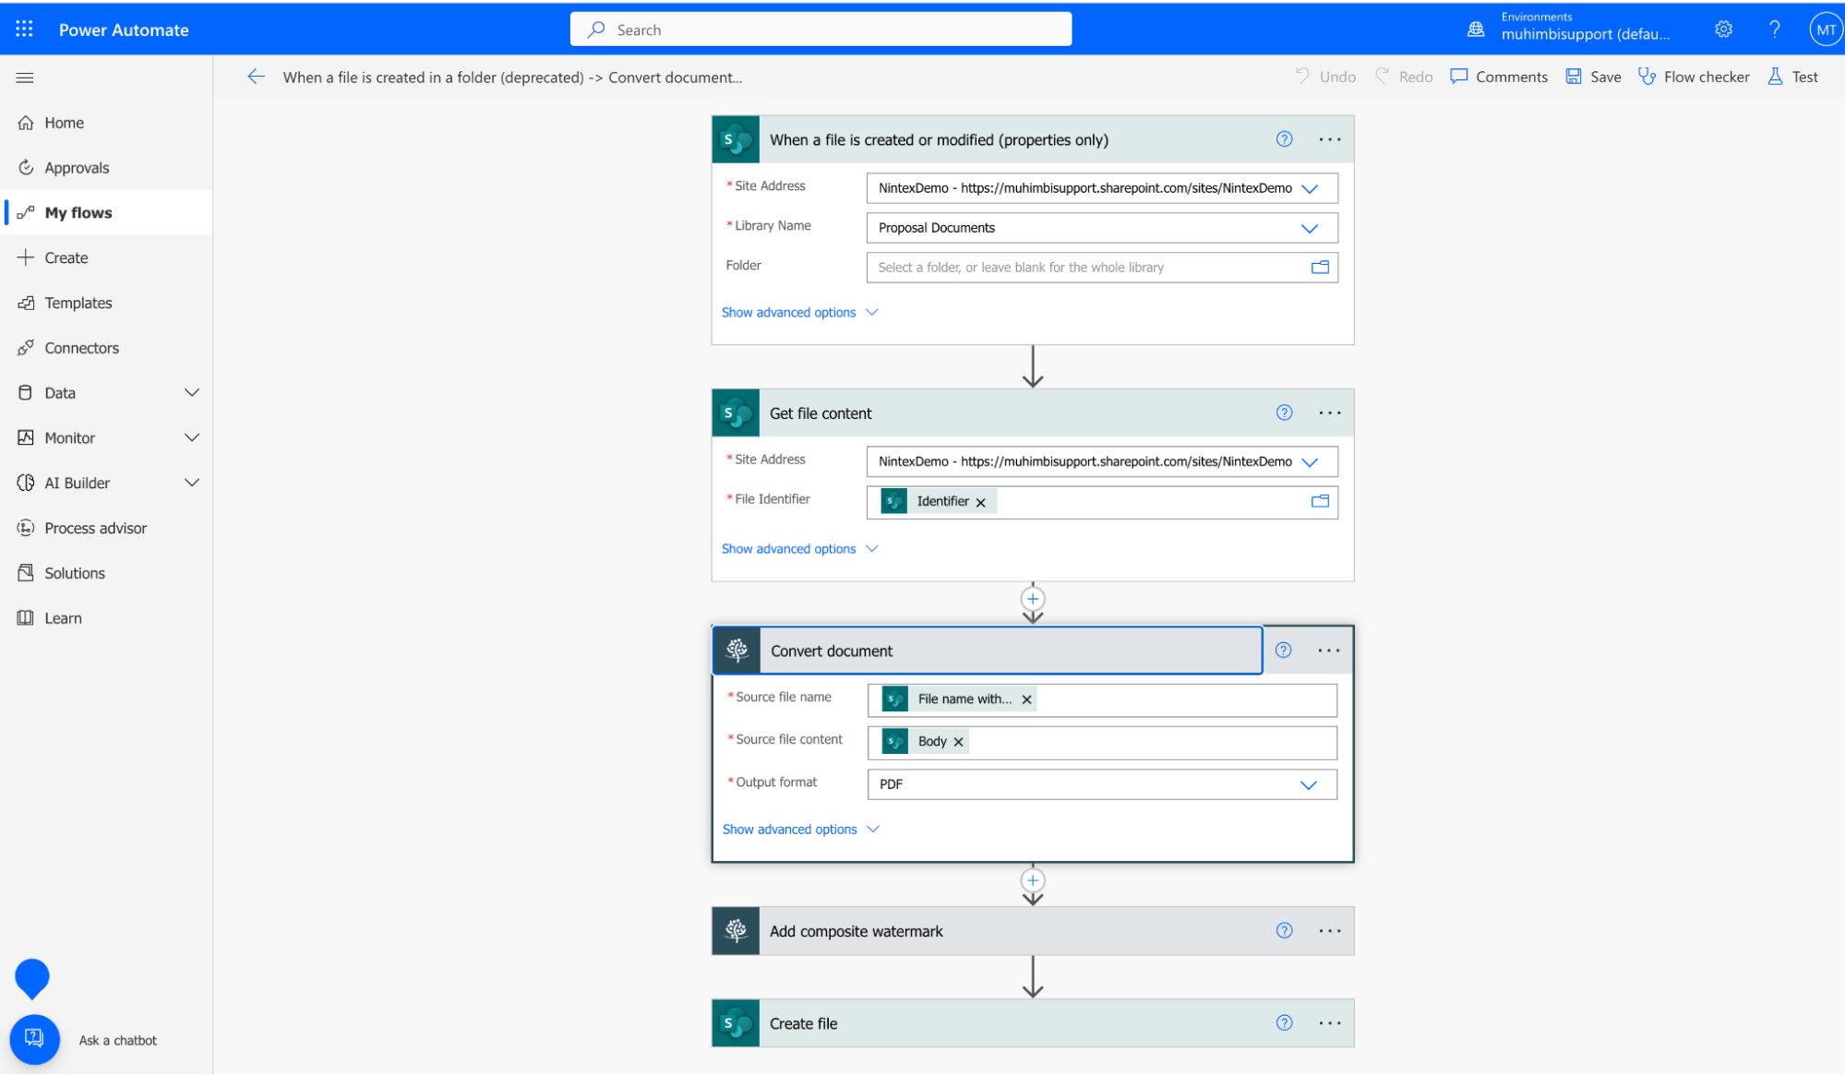1845x1075 pixels.
Task: Open the folder picker in Folder field
Action: coord(1320,268)
